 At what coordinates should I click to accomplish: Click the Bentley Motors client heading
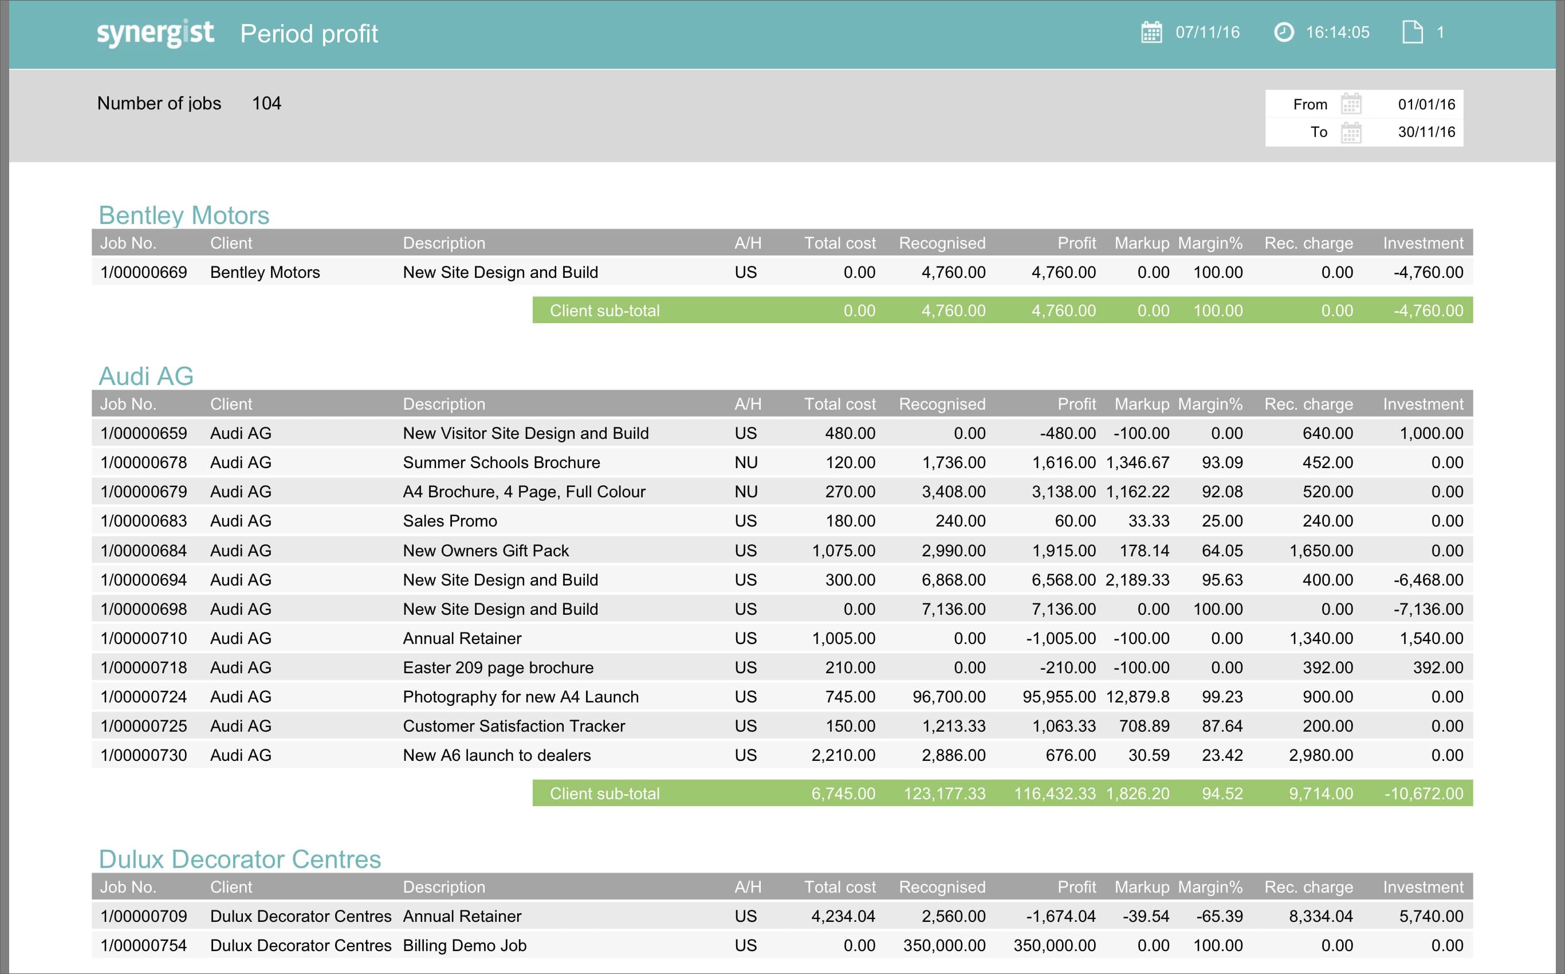coord(183,215)
